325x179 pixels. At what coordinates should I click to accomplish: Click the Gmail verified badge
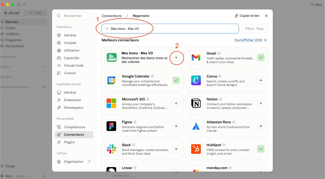point(219,53)
